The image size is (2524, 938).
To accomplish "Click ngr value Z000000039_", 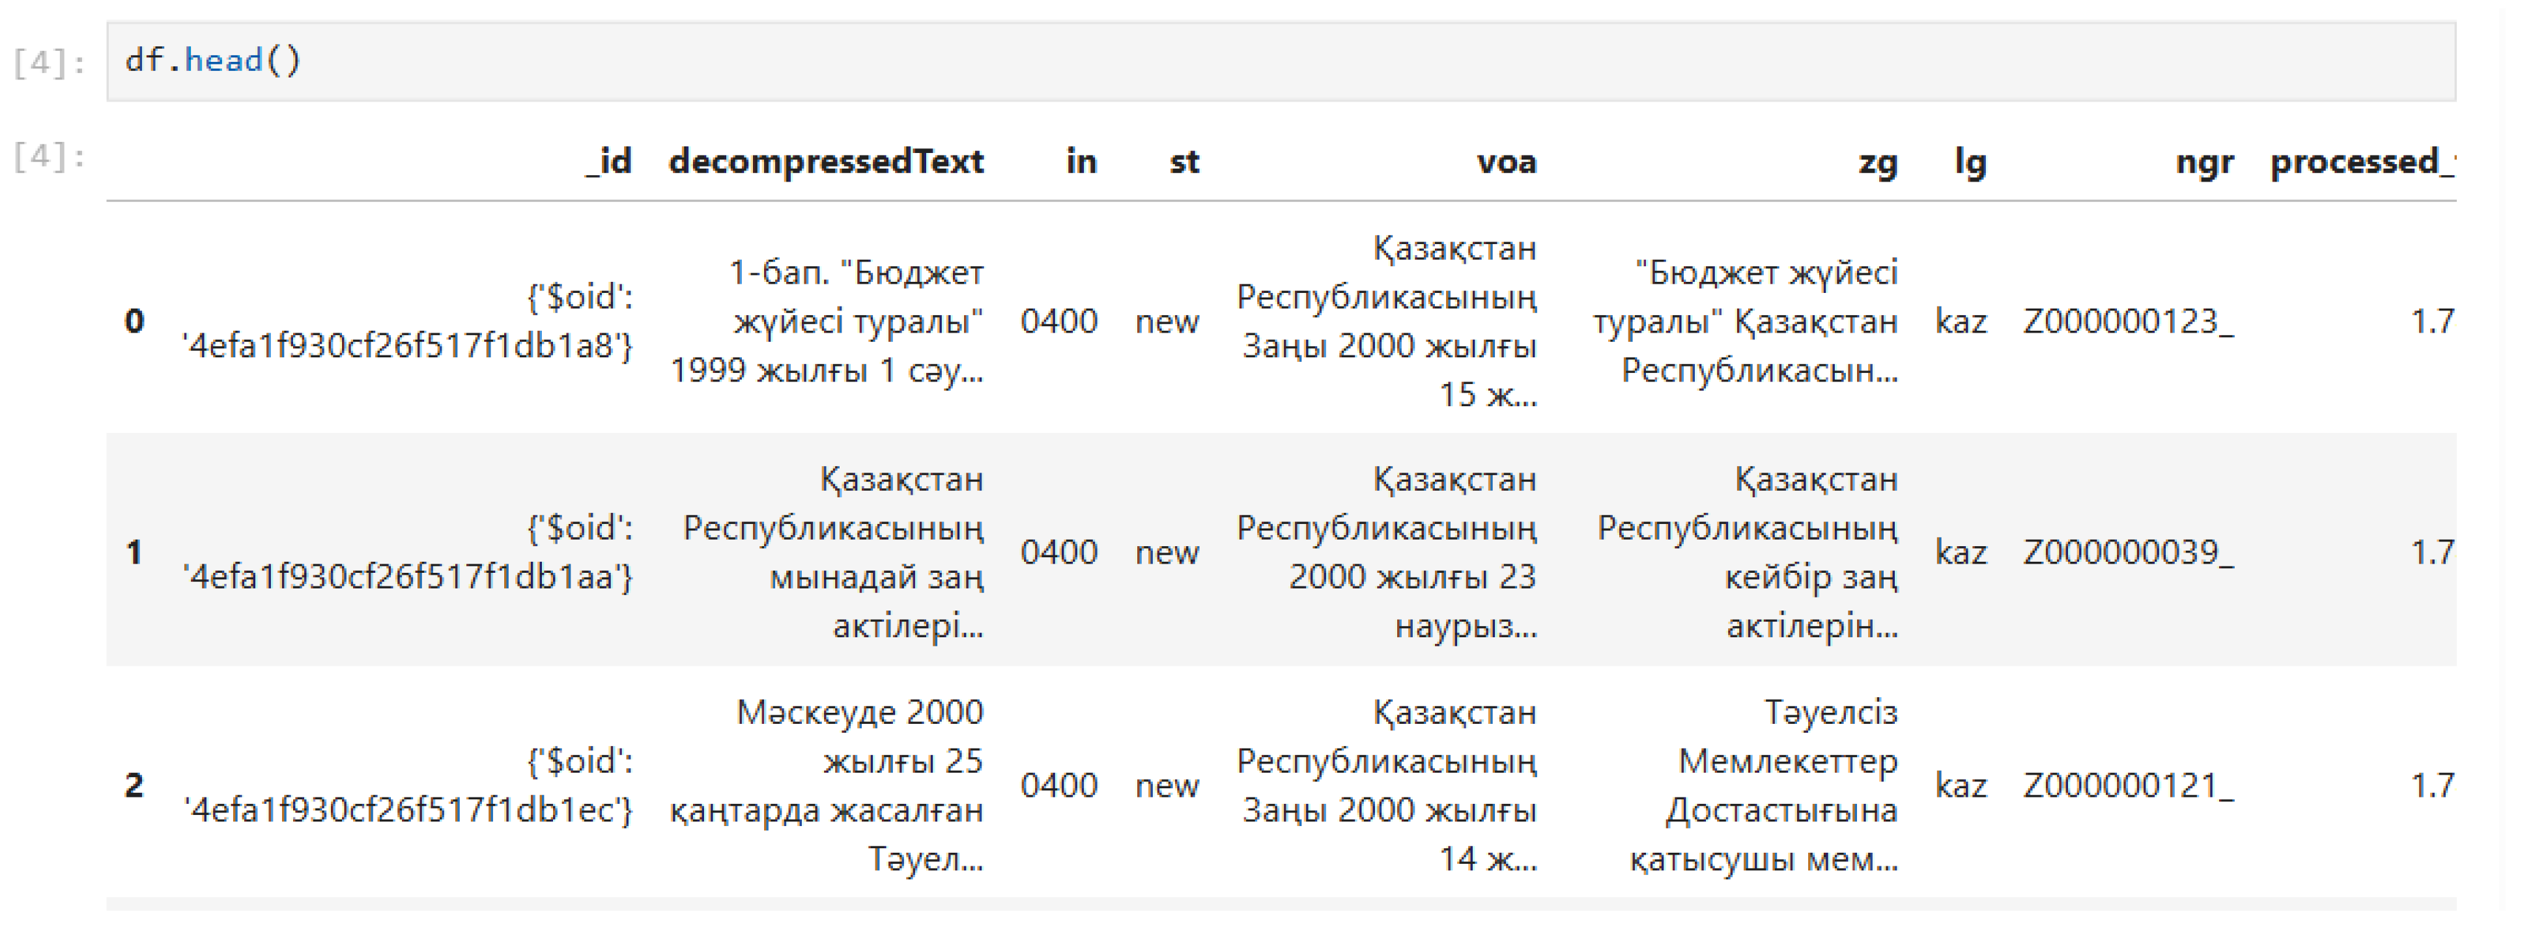I will 2128,552.
